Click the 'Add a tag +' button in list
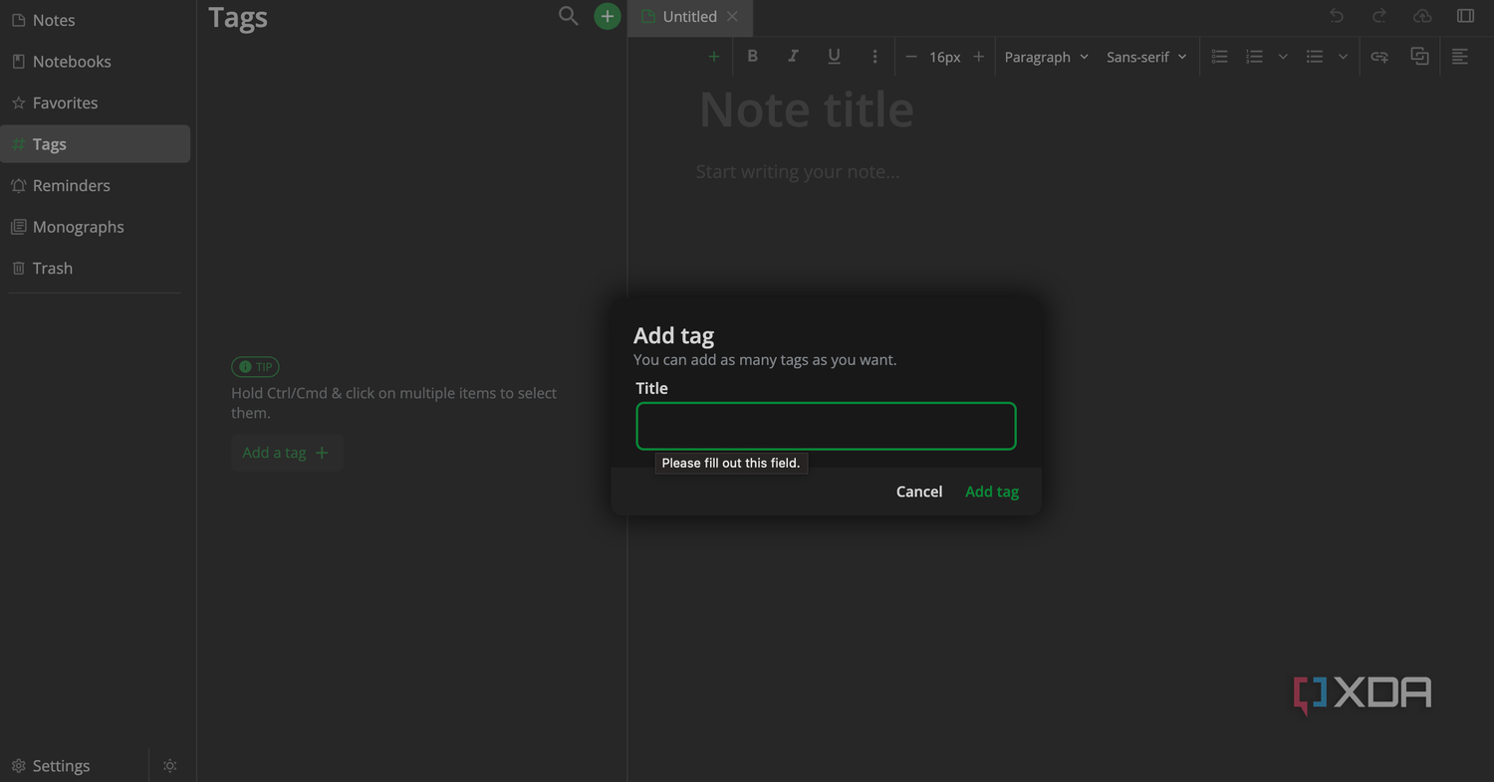The height and width of the screenshot is (782, 1494). point(287,453)
